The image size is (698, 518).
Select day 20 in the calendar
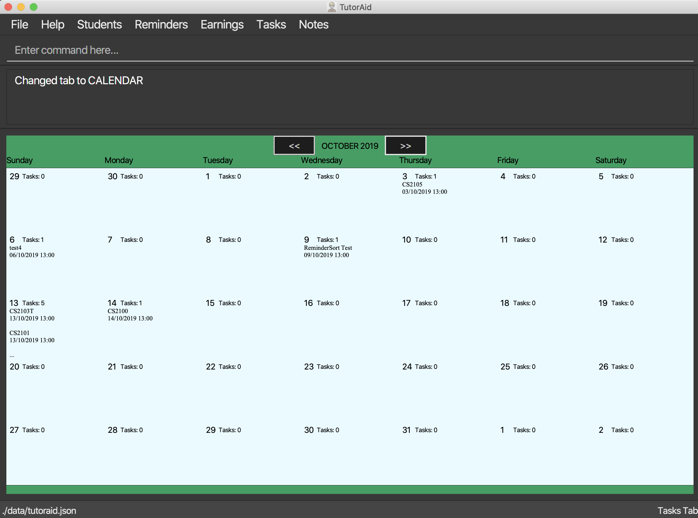click(14, 367)
